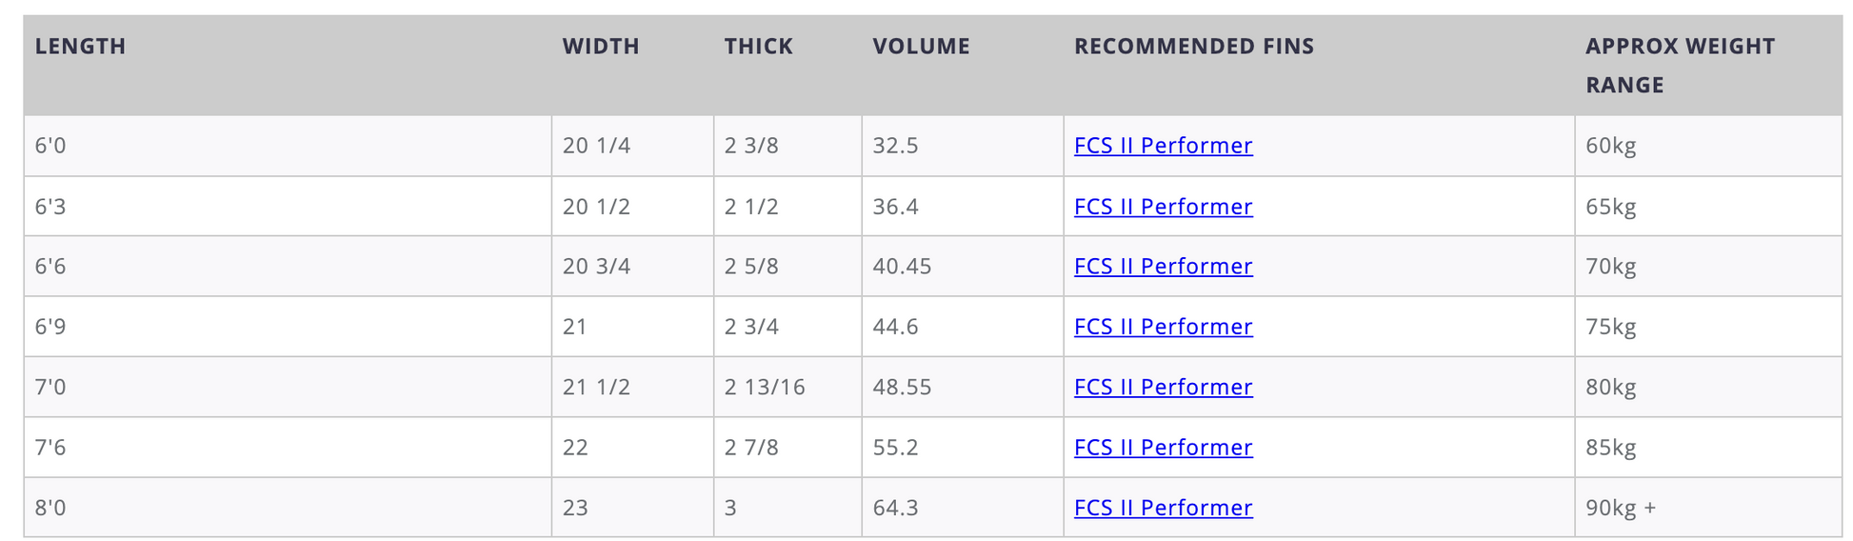Click the WIDTH column header
Screen dimensions: 1853x541
coord(601,47)
